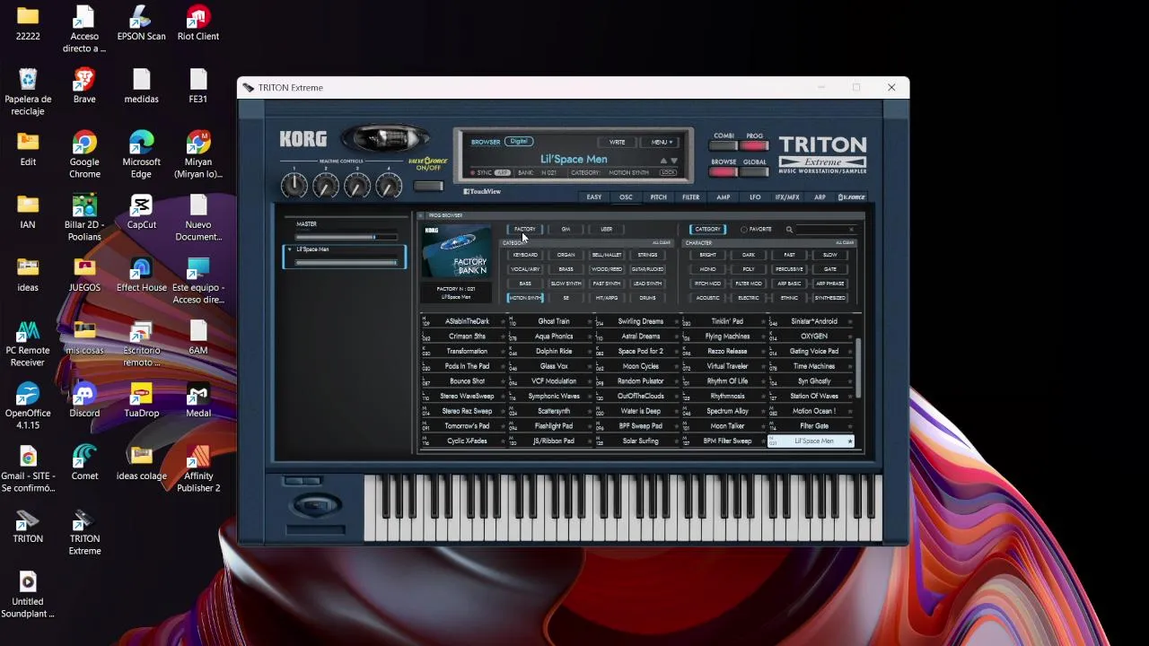Star the Ghost Train program
Screen dimensions: 1149x646
tap(590, 321)
